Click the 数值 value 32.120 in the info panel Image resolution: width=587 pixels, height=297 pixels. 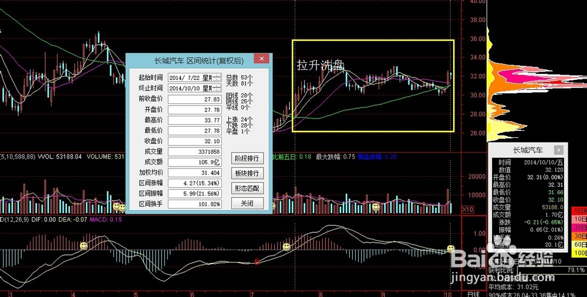pyautogui.click(x=554, y=170)
